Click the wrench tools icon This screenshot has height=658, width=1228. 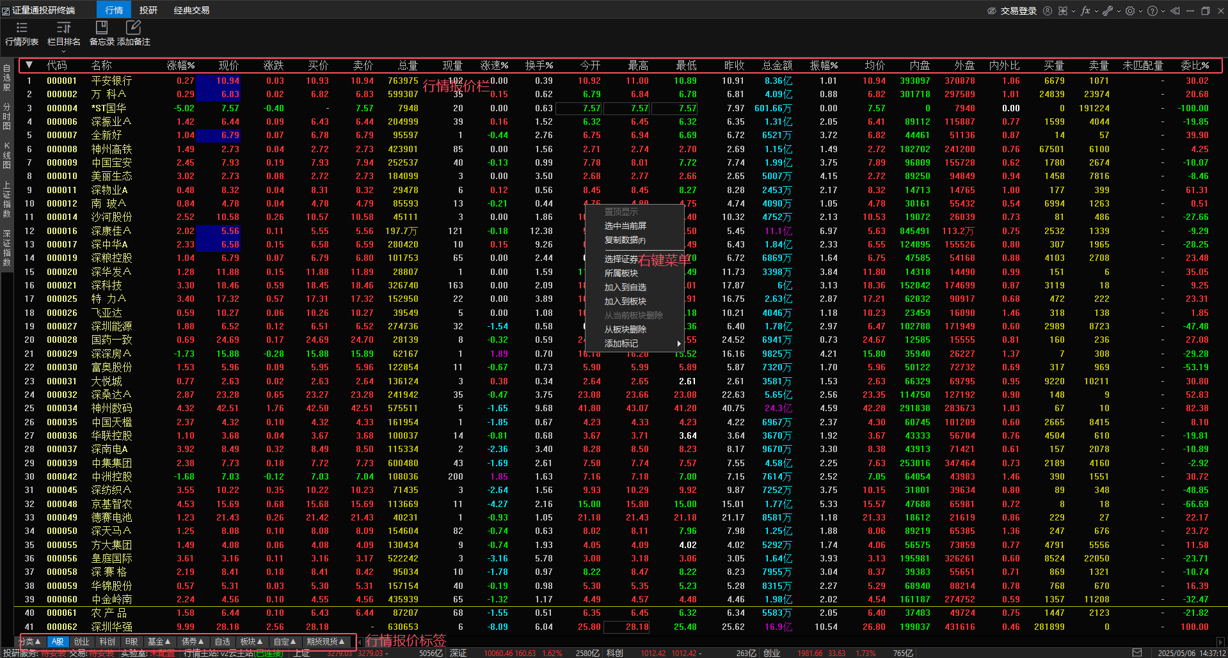click(x=1107, y=11)
